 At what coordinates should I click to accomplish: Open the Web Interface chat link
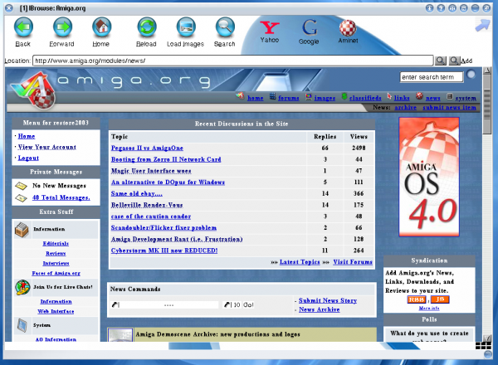point(56,311)
